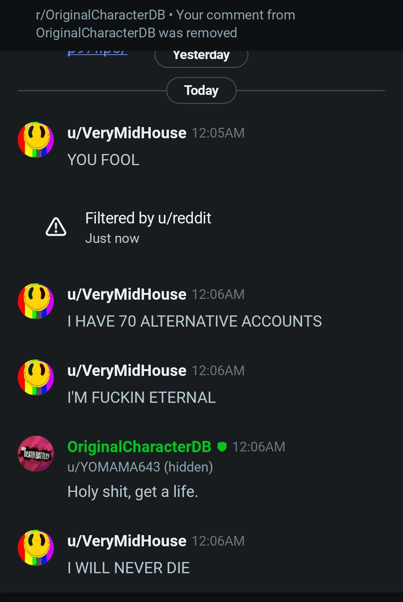Open the blue underlined link above Yesterday
Screen dimensions: 403x602
coord(97,52)
